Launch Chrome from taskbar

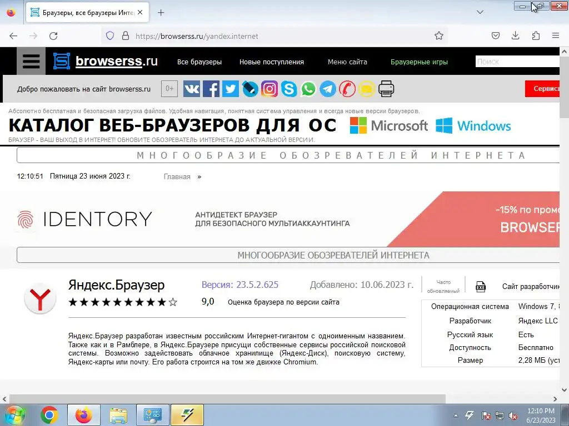coord(49,415)
